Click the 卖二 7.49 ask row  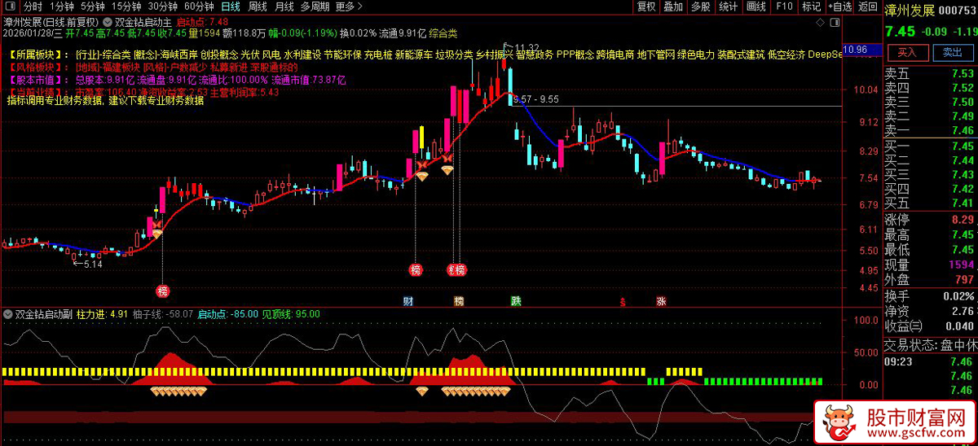point(930,116)
